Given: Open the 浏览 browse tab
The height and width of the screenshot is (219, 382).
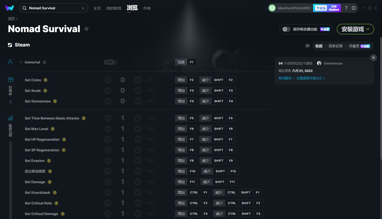Looking at the screenshot, I should pyautogui.click(x=132, y=8).
